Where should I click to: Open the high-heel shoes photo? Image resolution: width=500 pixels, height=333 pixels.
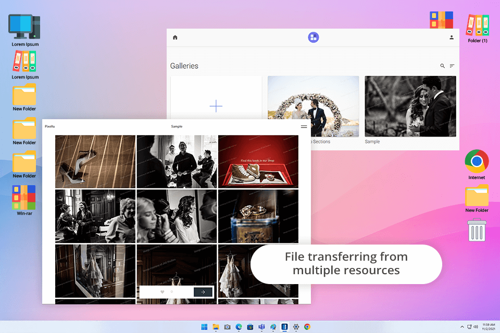click(x=95, y=162)
